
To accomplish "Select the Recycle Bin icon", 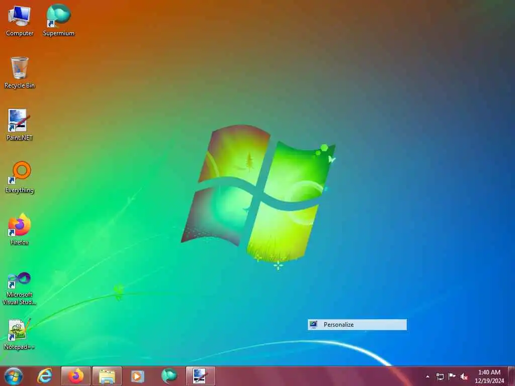I will 20,73.
